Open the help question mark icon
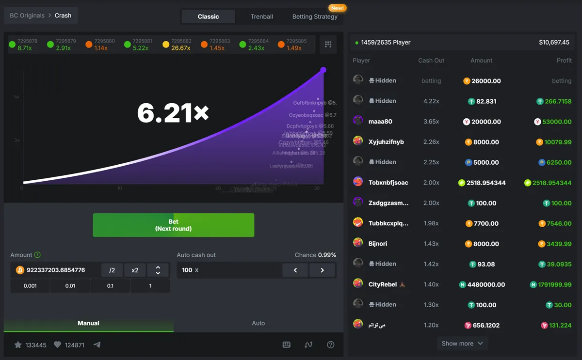The width and height of the screenshot is (582, 360). (x=331, y=345)
